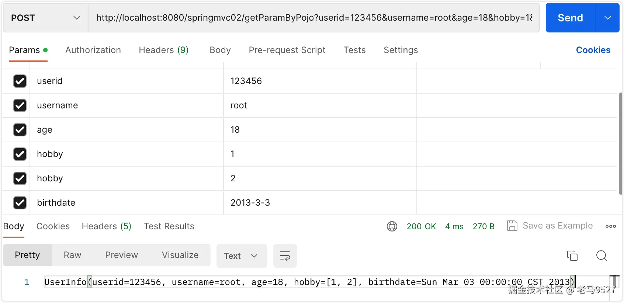This screenshot has width=624, height=303.
Task: Open the response Test Results tab
Action: tap(169, 226)
